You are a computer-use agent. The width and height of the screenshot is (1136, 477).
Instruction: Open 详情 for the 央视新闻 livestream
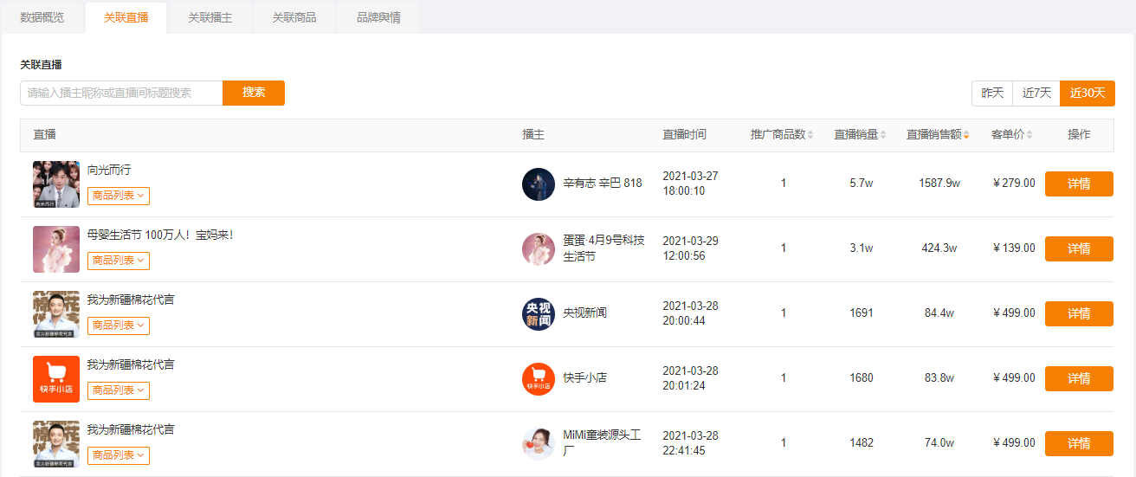click(x=1079, y=313)
